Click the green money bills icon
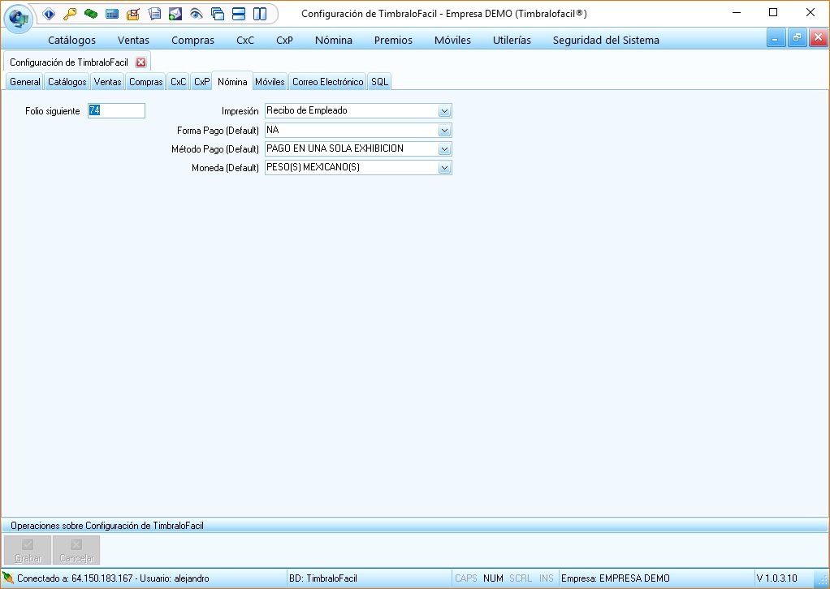This screenshot has width=830, height=589. (x=91, y=14)
